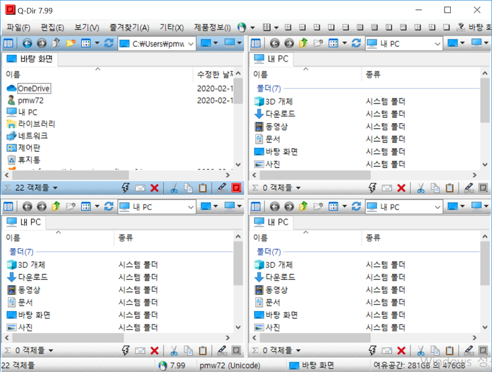Open the 보기(V) menu
The width and height of the screenshot is (492, 372).
click(x=87, y=28)
